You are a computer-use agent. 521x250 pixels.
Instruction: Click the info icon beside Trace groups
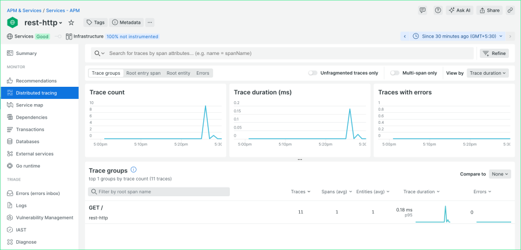click(134, 170)
